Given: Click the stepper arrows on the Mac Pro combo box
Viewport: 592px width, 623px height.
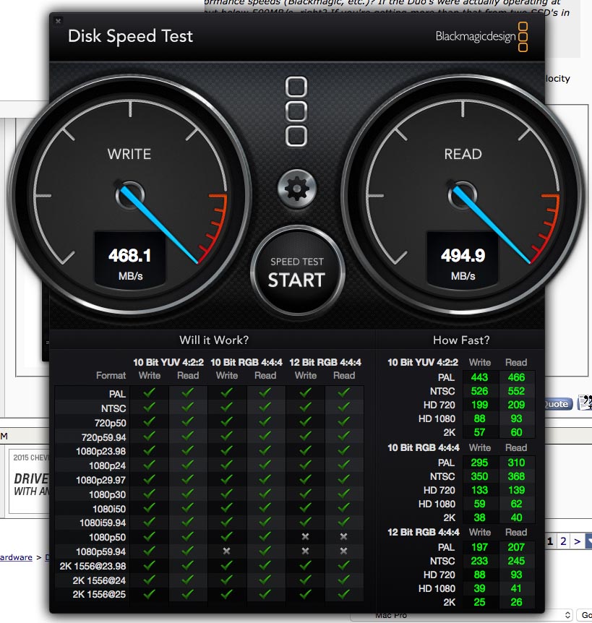Looking at the screenshot, I should [x=568, y=615].
